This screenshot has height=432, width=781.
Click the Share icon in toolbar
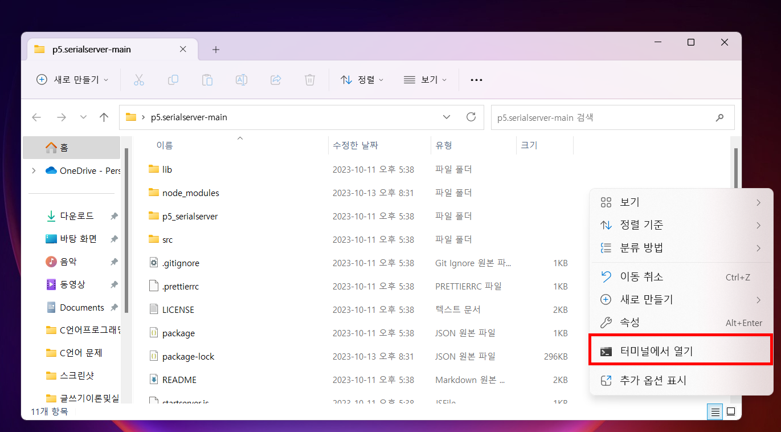(x=276, y=80)
